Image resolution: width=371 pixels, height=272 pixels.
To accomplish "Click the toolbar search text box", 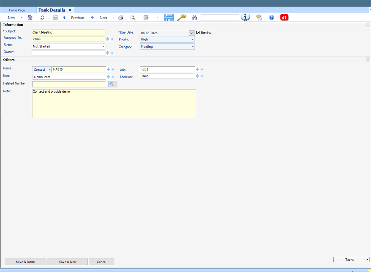I will 220,18.
